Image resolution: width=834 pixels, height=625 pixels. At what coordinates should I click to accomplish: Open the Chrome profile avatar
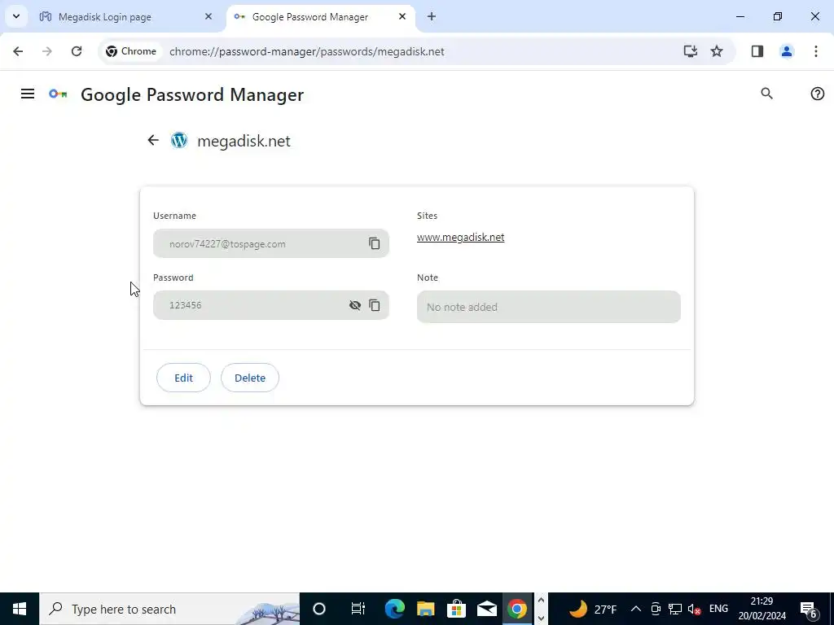click(x=786, y=51)
